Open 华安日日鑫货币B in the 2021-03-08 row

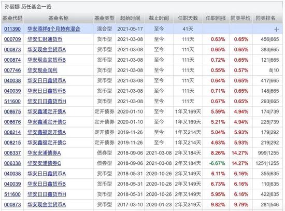pyautogui.click(x=47, y=91)
